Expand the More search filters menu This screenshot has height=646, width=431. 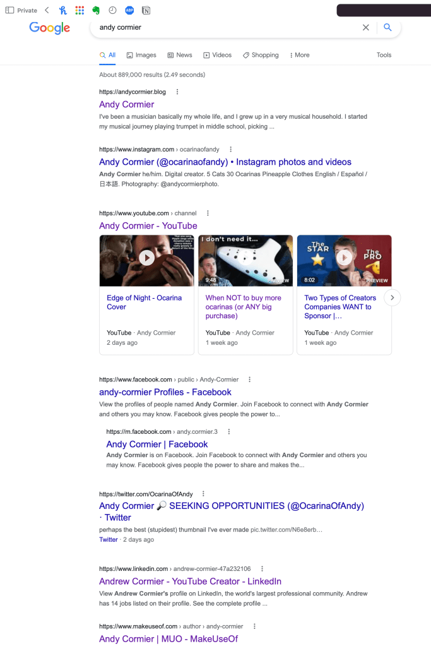[299, 55]
